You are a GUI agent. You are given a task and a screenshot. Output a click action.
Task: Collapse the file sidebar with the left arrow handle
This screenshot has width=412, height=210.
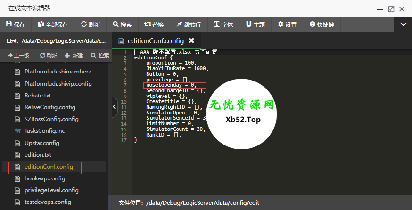coord(115,106)
